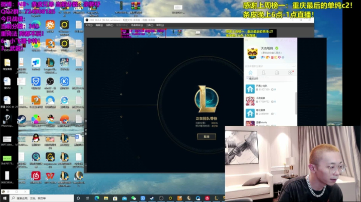Image resolution: width=361 pixels, height=202 pixels.
Task: Open Windows Start menu
Action: [x=5, y=198]
